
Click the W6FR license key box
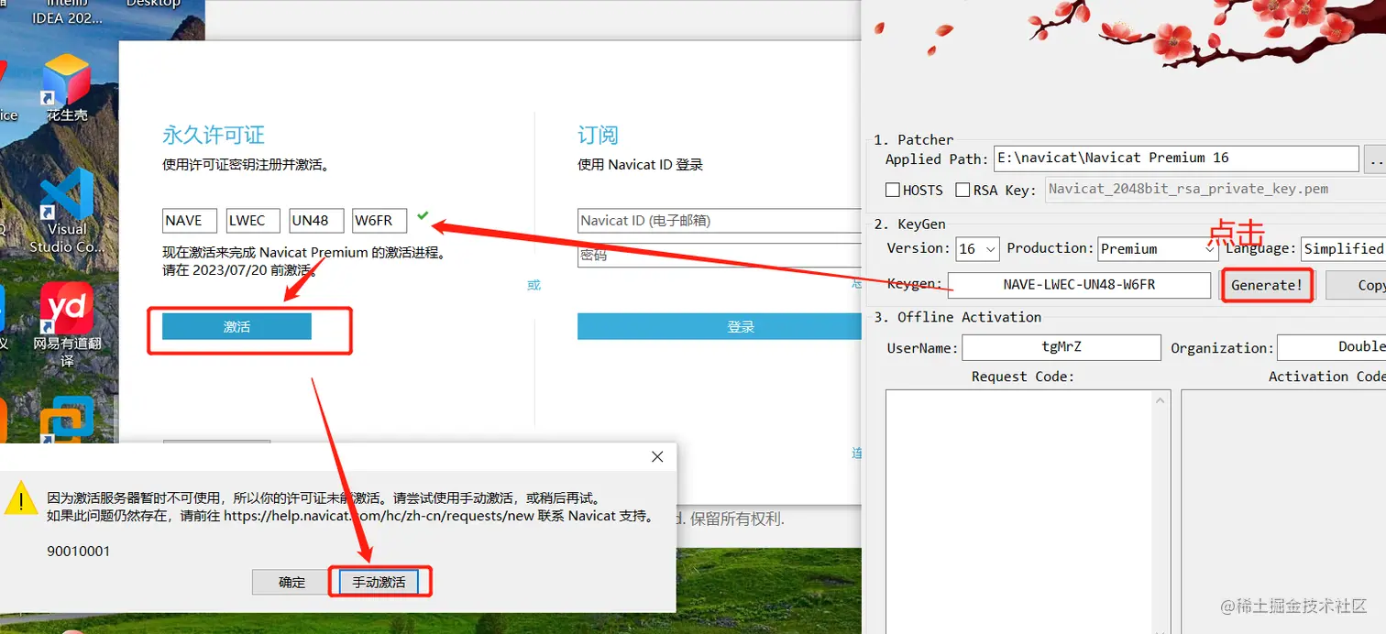379,221
